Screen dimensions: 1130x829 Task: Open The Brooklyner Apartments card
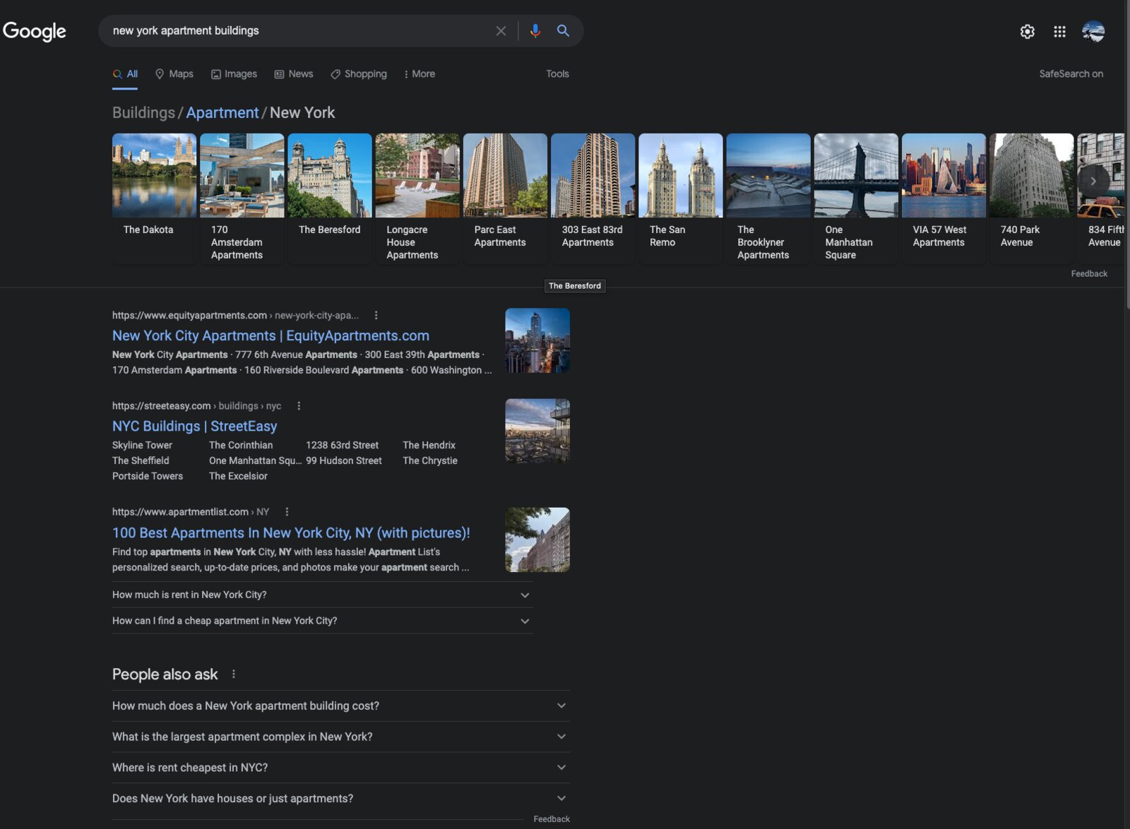[768, 198]
